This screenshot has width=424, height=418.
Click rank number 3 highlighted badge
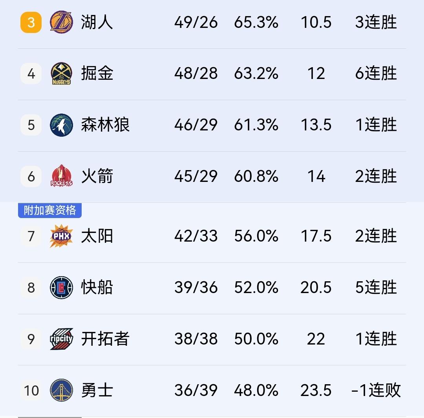pyautogui.click(x=31, y=22)
